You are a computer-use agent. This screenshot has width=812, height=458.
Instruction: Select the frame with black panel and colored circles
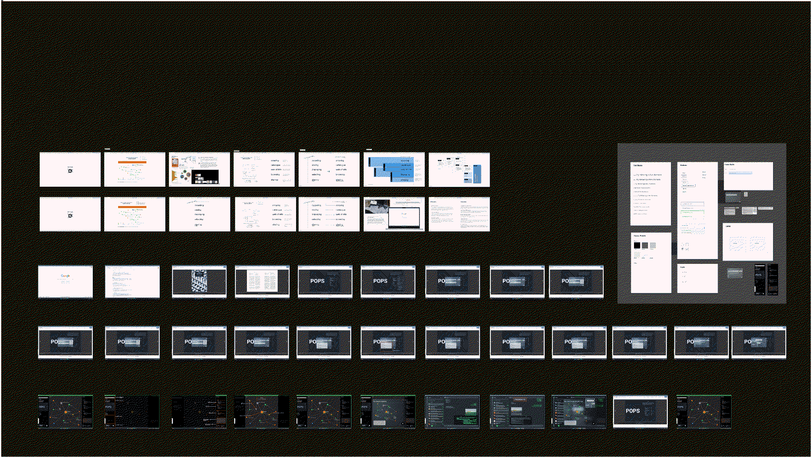(x=199, y=169)
